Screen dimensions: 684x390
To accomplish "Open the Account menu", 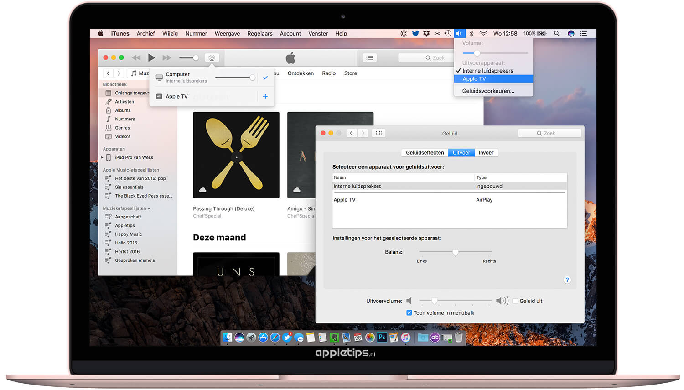I will [x=290, y=33].
